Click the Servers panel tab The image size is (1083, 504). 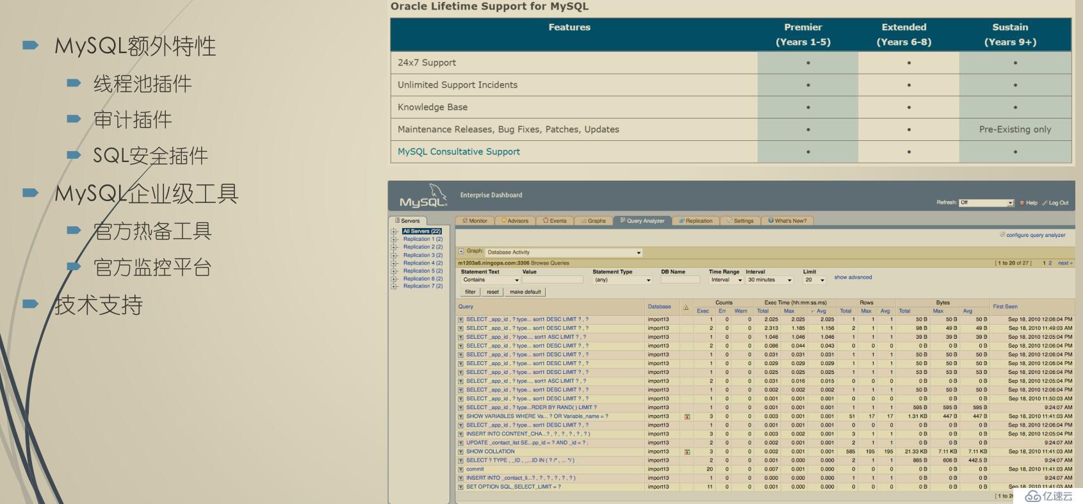[x=407, y=221]
